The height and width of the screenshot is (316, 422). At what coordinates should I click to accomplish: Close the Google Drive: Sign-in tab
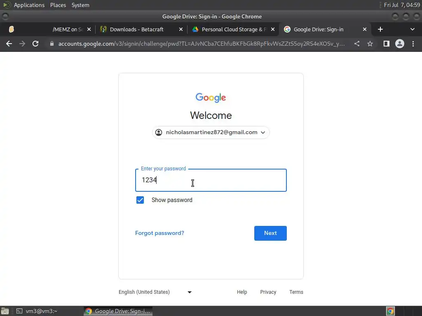(x=365, y=29)
